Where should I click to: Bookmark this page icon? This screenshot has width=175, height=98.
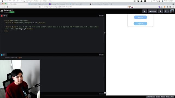coord(39,7)
